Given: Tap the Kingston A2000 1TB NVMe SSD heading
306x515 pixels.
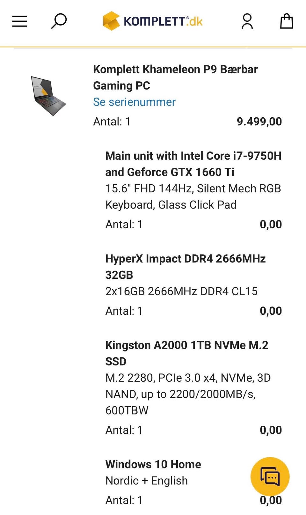Looking at the screenshot, I should (x=186, y=353).
